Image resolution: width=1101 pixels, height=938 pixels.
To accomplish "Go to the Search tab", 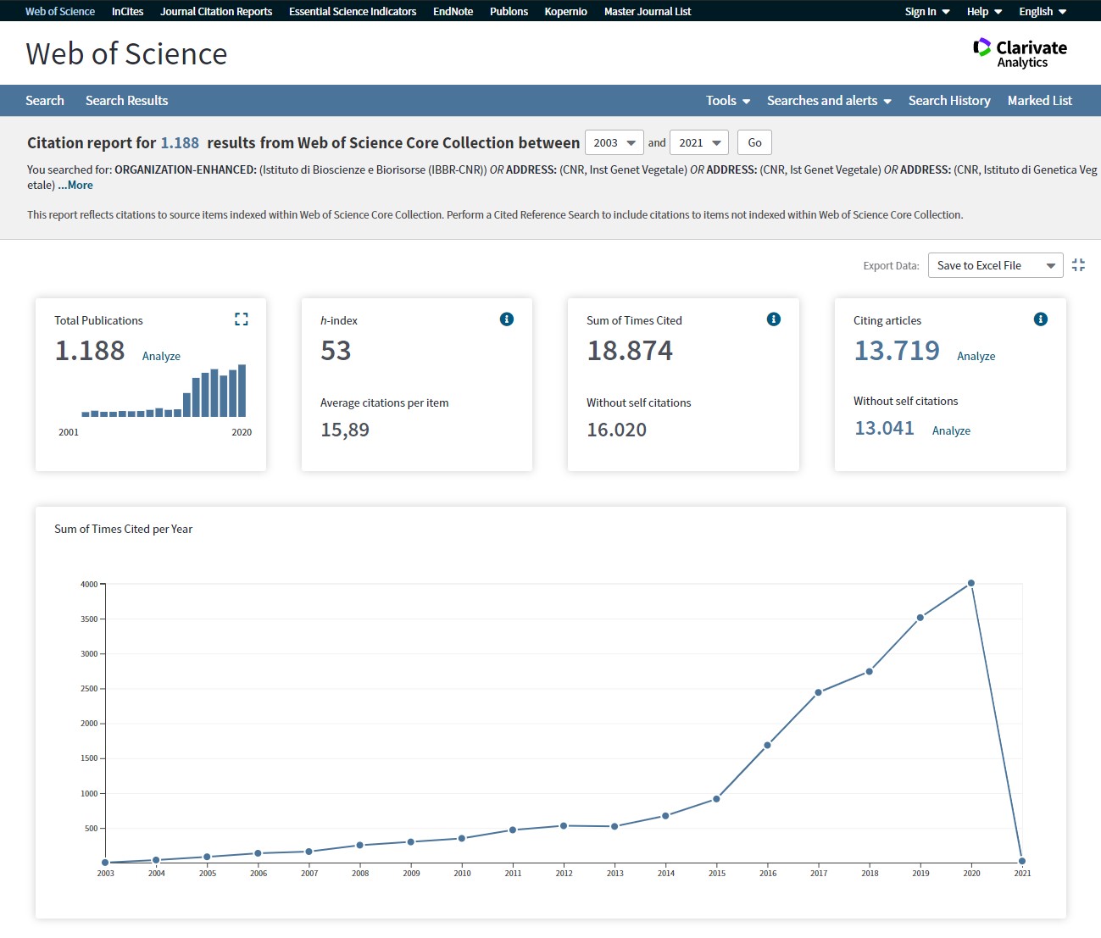I will pyautogui.click(x=45, y=101).
